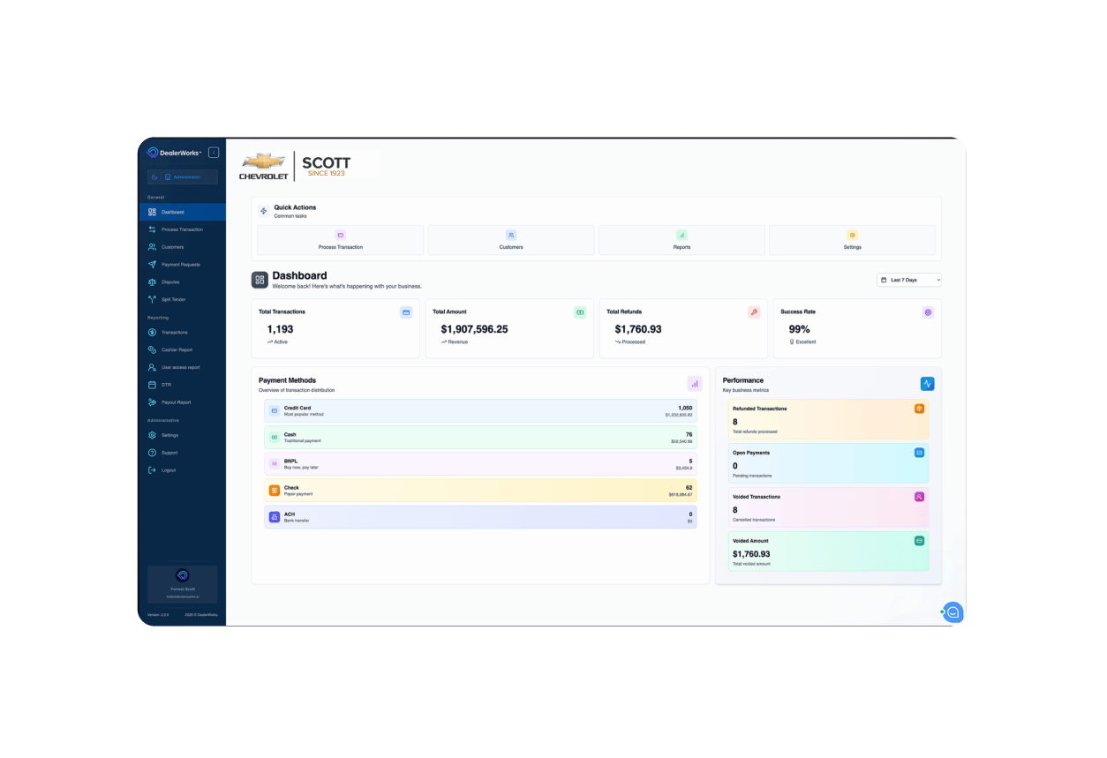Click the Process Transaction quick action
This screenshot has width=1107, height=758.
tap(341, 240)
